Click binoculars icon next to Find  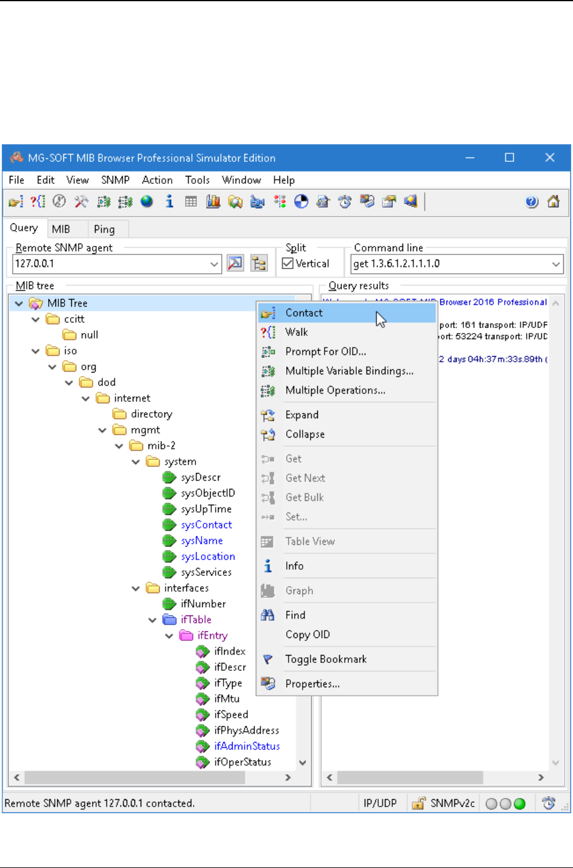click(268, 615)
